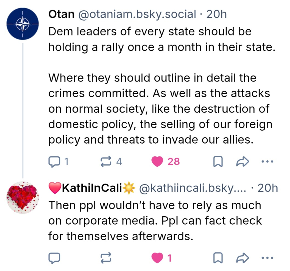290x271 pixels.
Task: Open KathiInCali's heart avatar
Action: [x=23, y=197]
